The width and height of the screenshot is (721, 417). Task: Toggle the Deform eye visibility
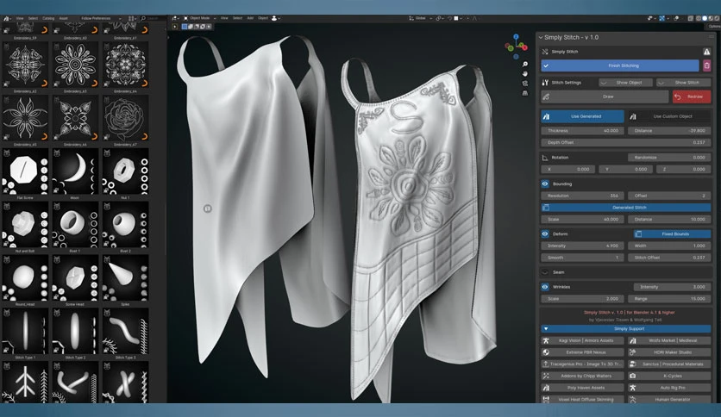click(545, 233)
